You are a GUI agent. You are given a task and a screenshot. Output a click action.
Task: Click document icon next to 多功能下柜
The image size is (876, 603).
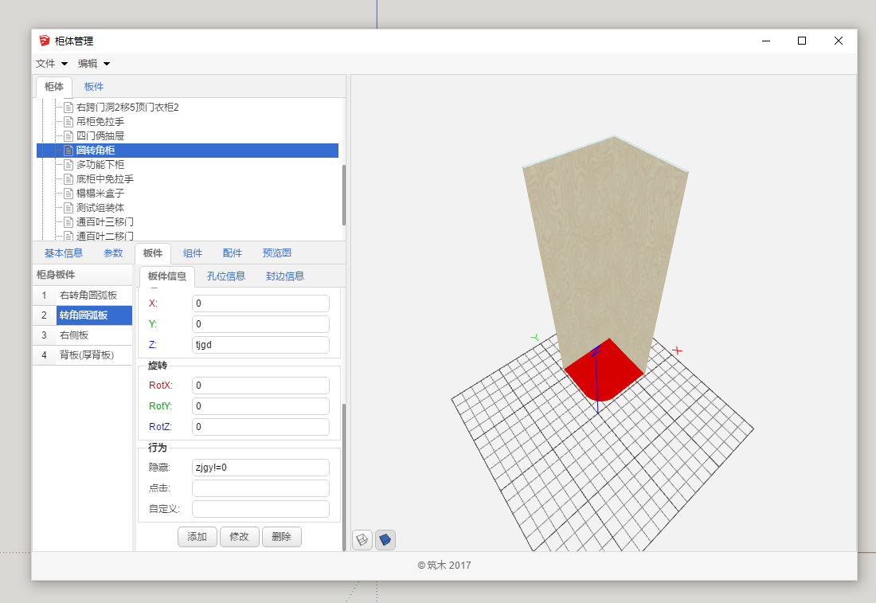click(x=68, y=165)
